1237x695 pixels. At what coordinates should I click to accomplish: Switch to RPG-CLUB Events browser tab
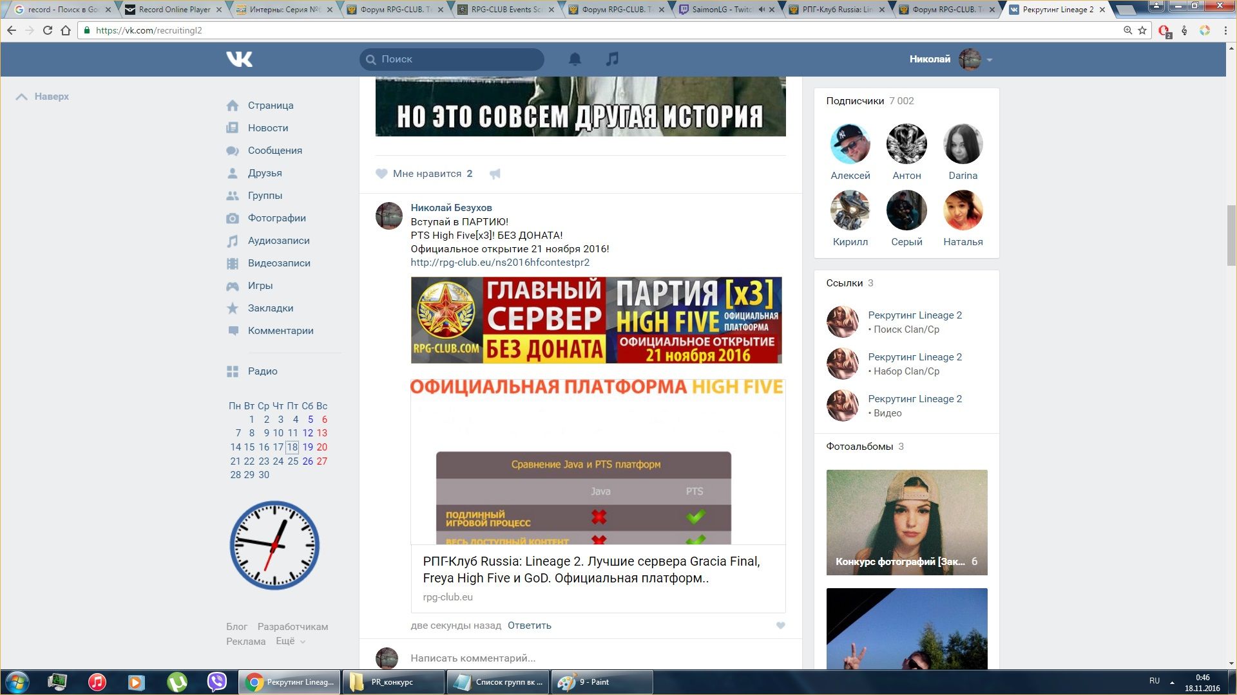[x=506, y=10]
